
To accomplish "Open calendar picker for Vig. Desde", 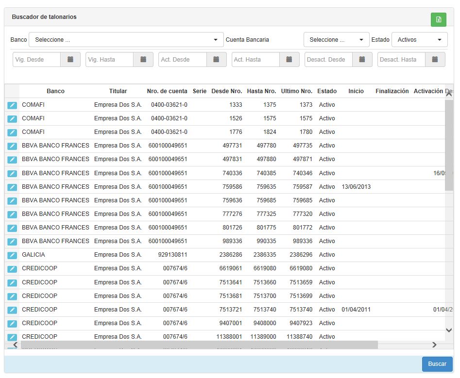I will (x=70, y=60).
